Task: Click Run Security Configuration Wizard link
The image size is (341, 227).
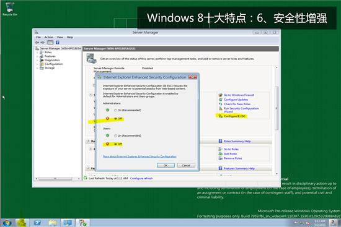Action: [x=241, y=110]
